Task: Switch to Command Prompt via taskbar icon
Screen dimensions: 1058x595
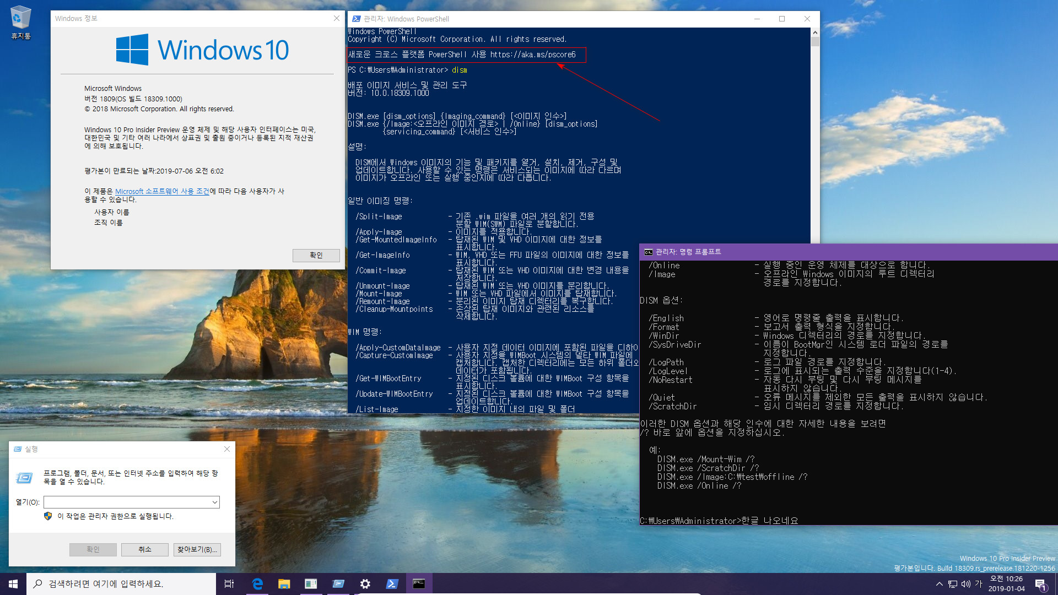Action: pos(419,584)
